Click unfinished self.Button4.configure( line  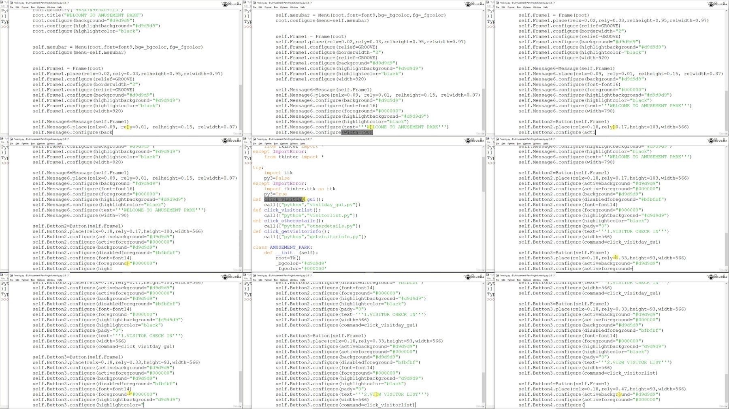551,405
